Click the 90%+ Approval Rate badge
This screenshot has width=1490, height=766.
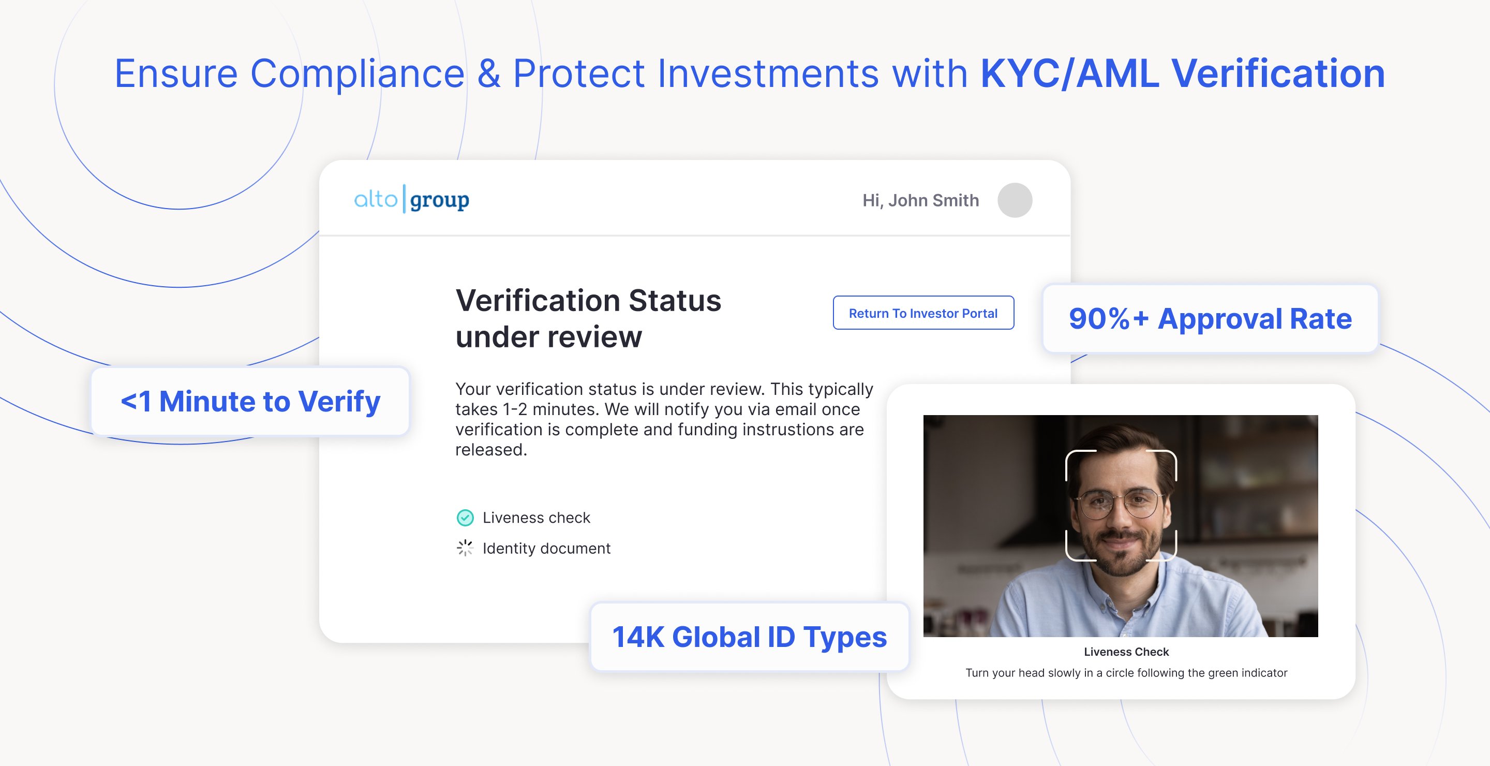click(1210, 318)
